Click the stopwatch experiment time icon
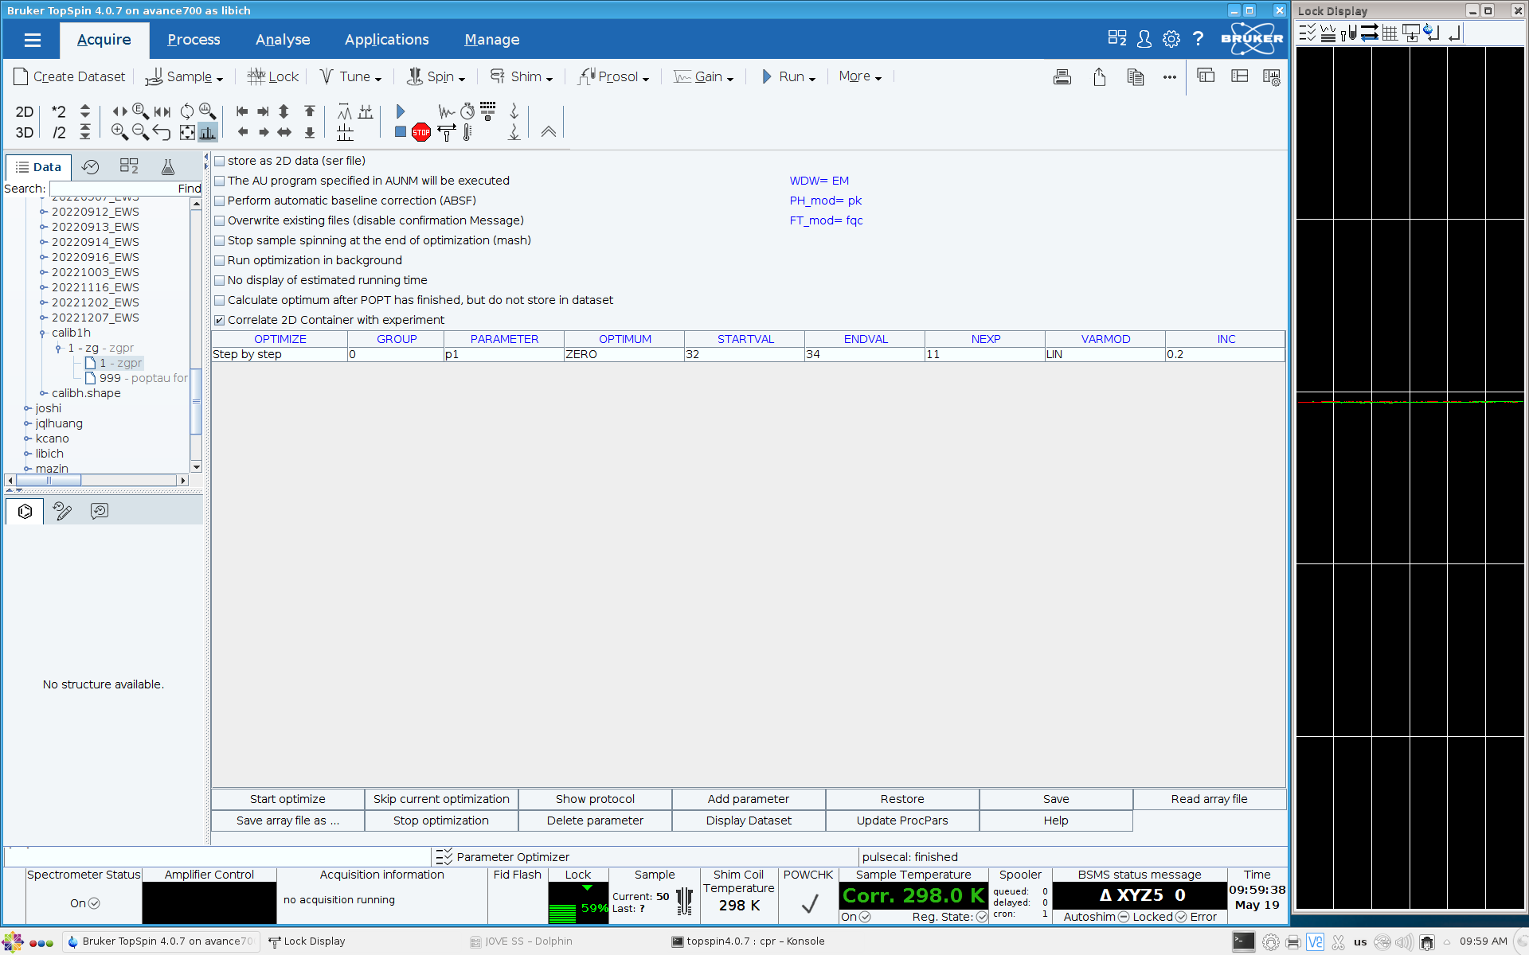Image resolution: width=1529 pixels, height=955 pixels. (x=467, y=111)
